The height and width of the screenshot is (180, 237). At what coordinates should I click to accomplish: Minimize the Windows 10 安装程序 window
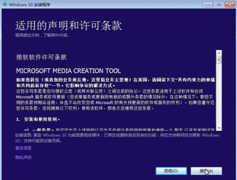(x=208, y=5)
